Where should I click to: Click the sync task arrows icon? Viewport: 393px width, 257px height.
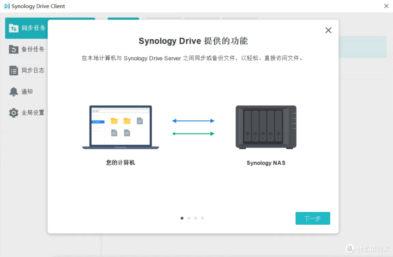tap(13, 28)
